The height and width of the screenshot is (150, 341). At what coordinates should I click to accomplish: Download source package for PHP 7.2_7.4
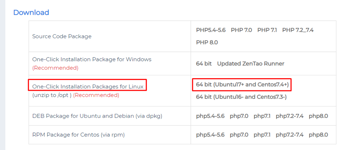click(298, 30)
